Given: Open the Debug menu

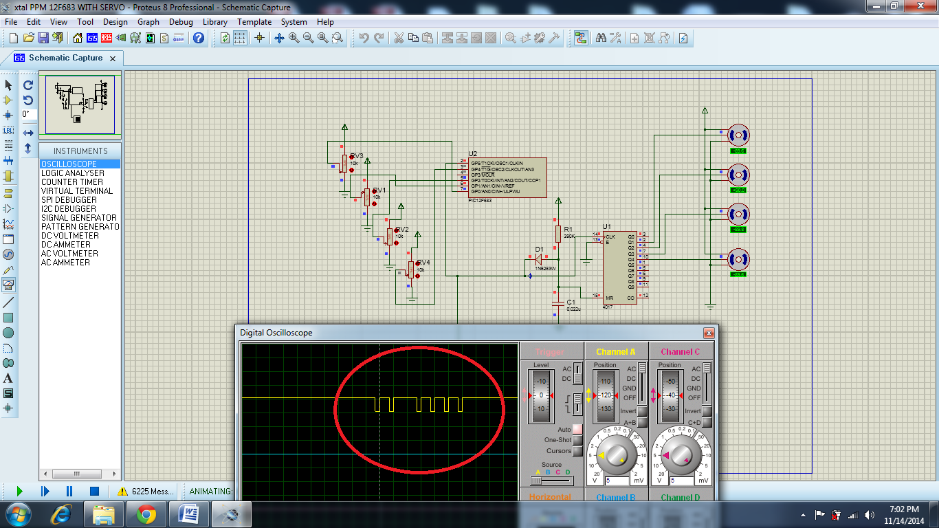Looking at the screenshot, I should [x=181, y=22].
